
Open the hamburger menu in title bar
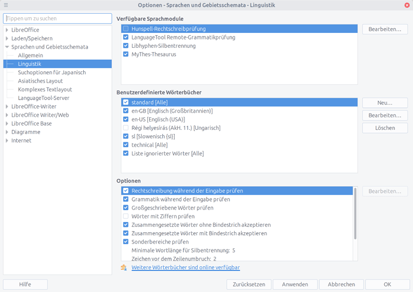pyautogui.click(x=5, y=5)
